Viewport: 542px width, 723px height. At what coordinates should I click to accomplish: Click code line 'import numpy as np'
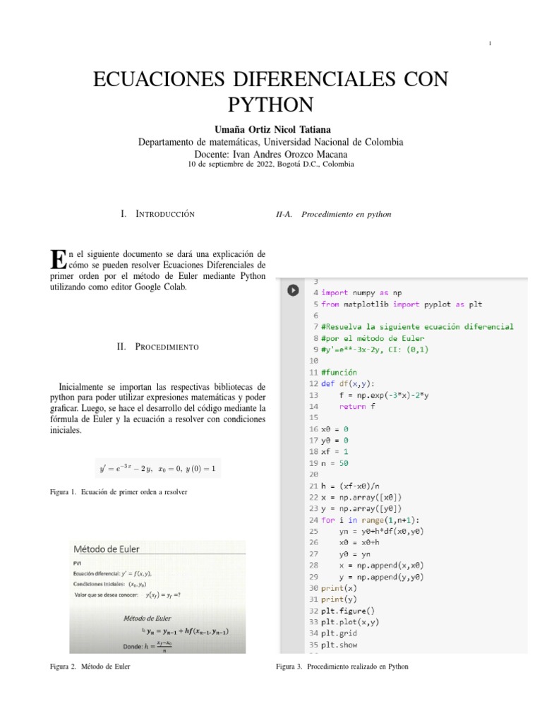(361, 293)
